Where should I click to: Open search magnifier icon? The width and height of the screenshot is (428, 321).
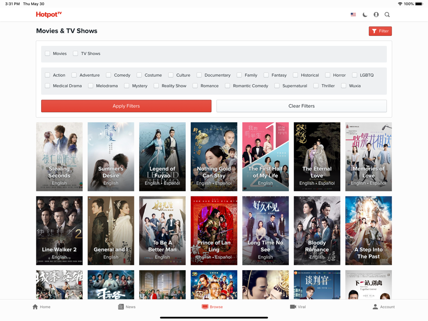click(387, 15)
